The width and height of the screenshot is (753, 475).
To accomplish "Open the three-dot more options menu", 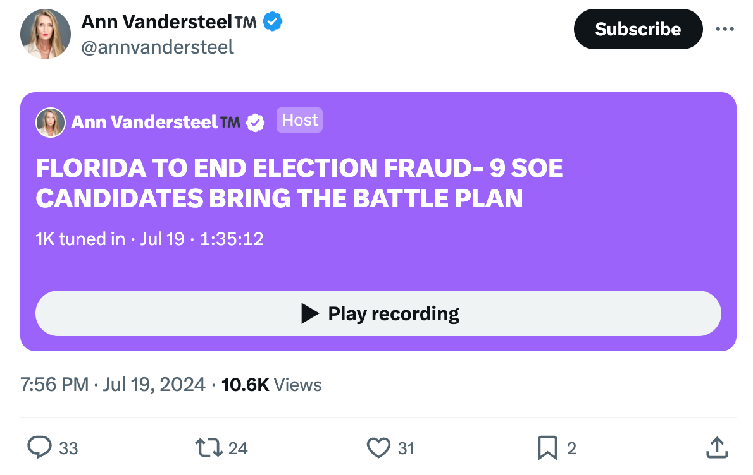I will (x=725, y=29).
